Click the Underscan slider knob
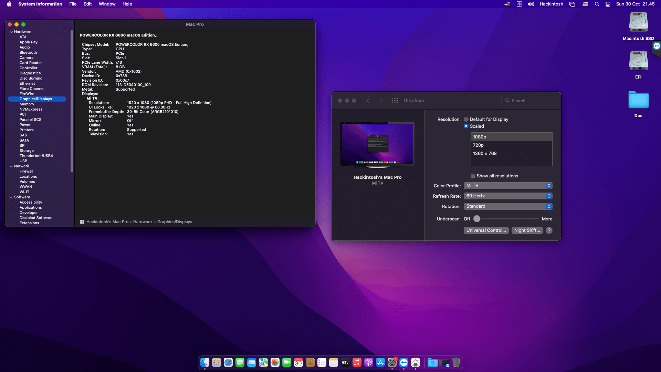The width and height of the screenshot is (661, 372). point(477,219)
